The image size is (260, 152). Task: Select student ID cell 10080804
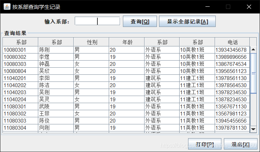point(21,71)
